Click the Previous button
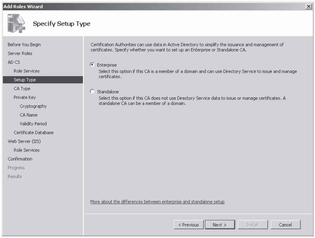Viewport: 315px width, 238px height. [x=189, y=225]
